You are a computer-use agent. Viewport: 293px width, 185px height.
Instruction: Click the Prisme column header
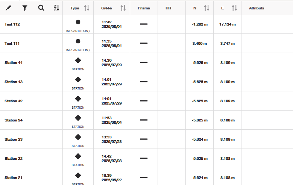144,8
